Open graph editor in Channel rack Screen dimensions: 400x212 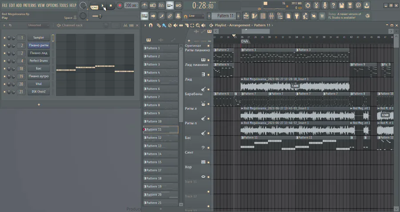125,25
